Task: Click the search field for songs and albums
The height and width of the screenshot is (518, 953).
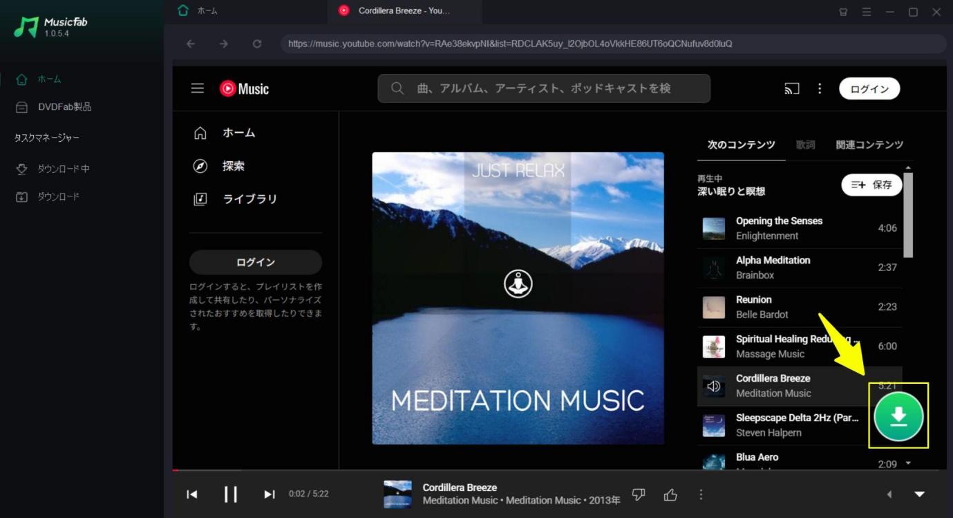Action: pos(544,89)
